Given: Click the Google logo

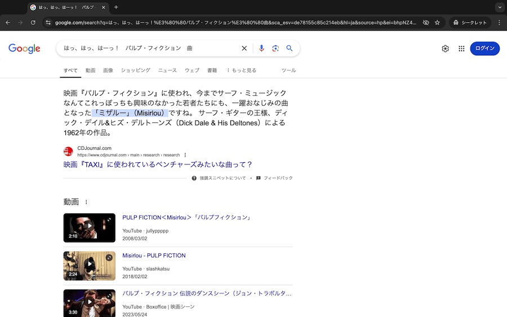Looking at the screenshot, I should click(x=24, y=48).
